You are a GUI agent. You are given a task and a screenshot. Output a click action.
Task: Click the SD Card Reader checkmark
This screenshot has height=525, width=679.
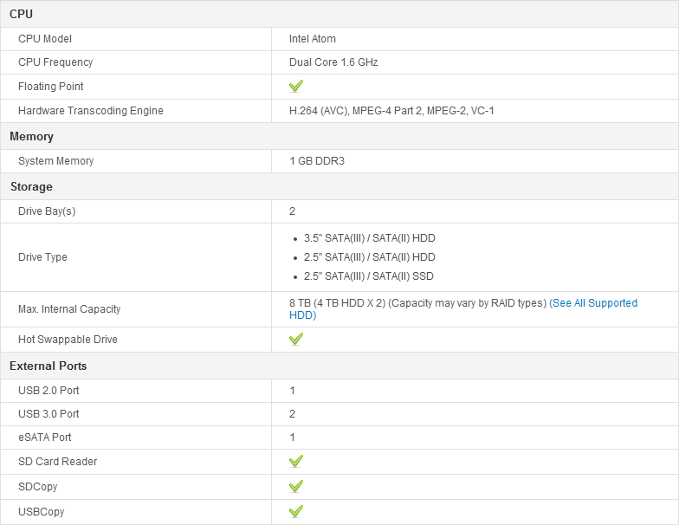[x=295, y=462]
